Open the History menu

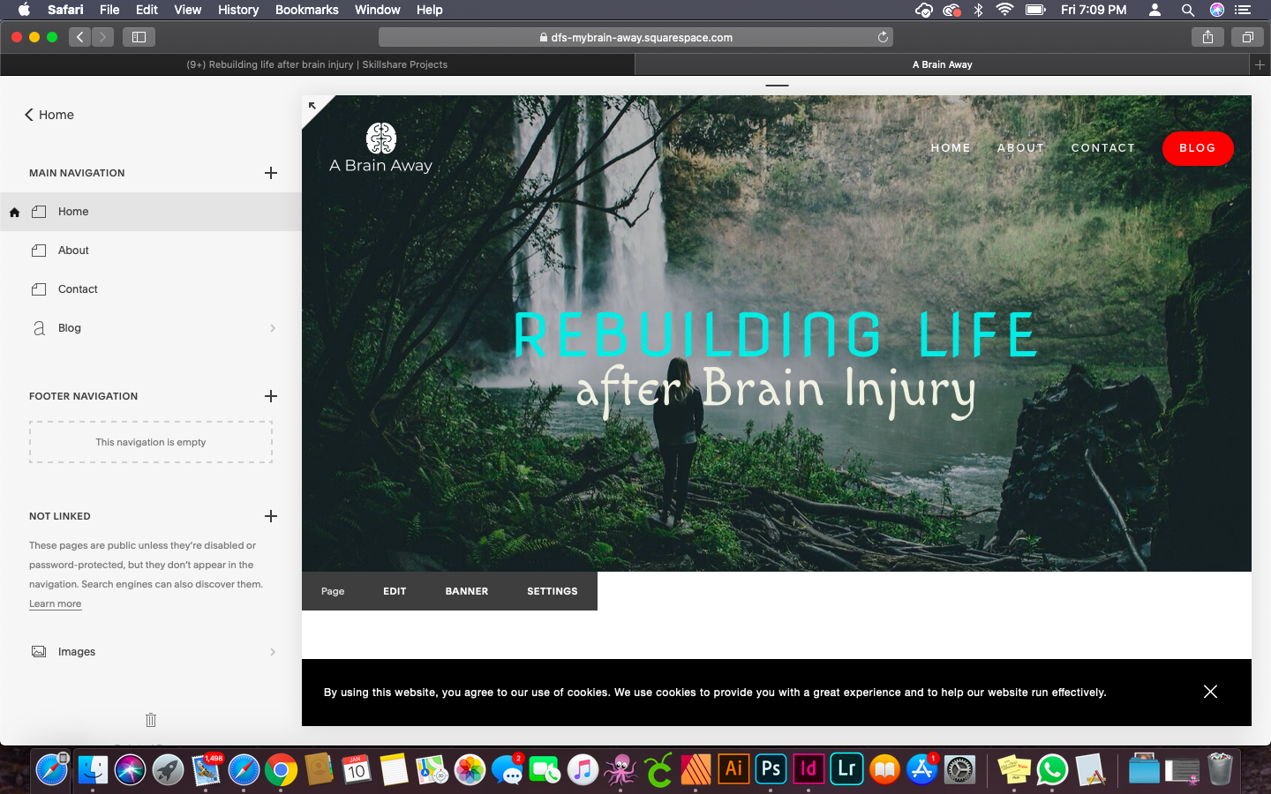click(238, 10)
